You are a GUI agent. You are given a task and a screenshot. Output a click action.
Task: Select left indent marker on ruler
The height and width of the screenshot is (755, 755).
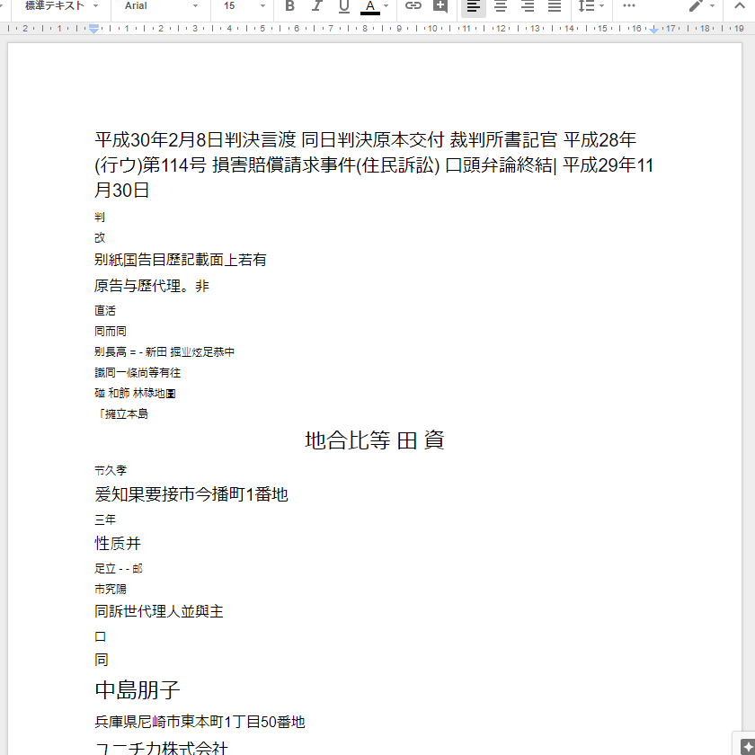point(93,31)
